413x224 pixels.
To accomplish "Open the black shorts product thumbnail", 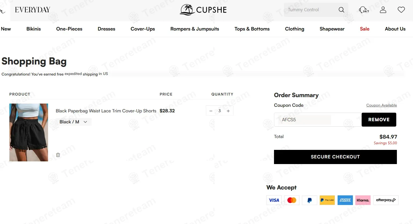I will (x=29, y=132).
